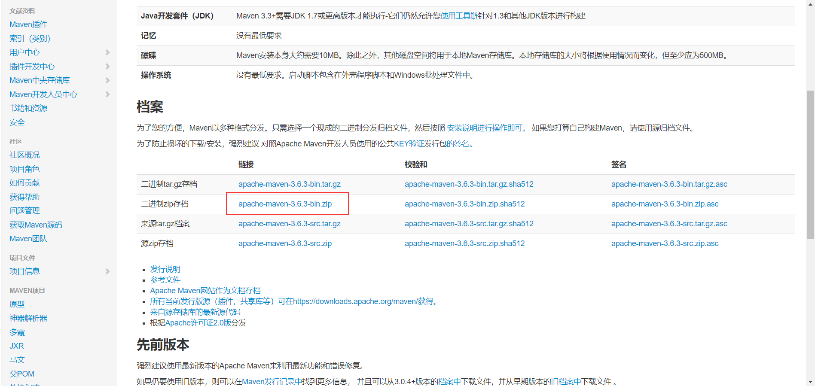
Task: Open apache-maven-3.6.3-src.zip.sha512 checksum
Action: click(465, 243)
